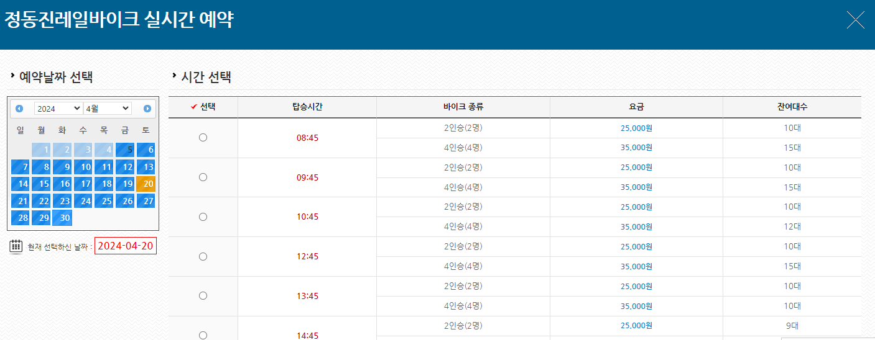Image resolution: width=875 pixels, height=340 pixels.
Task: Select the 12:45 boarding time radio button
Action: (x=203, y=257)
